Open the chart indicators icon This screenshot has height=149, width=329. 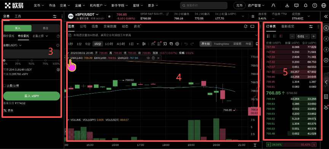tap(153, 44)
